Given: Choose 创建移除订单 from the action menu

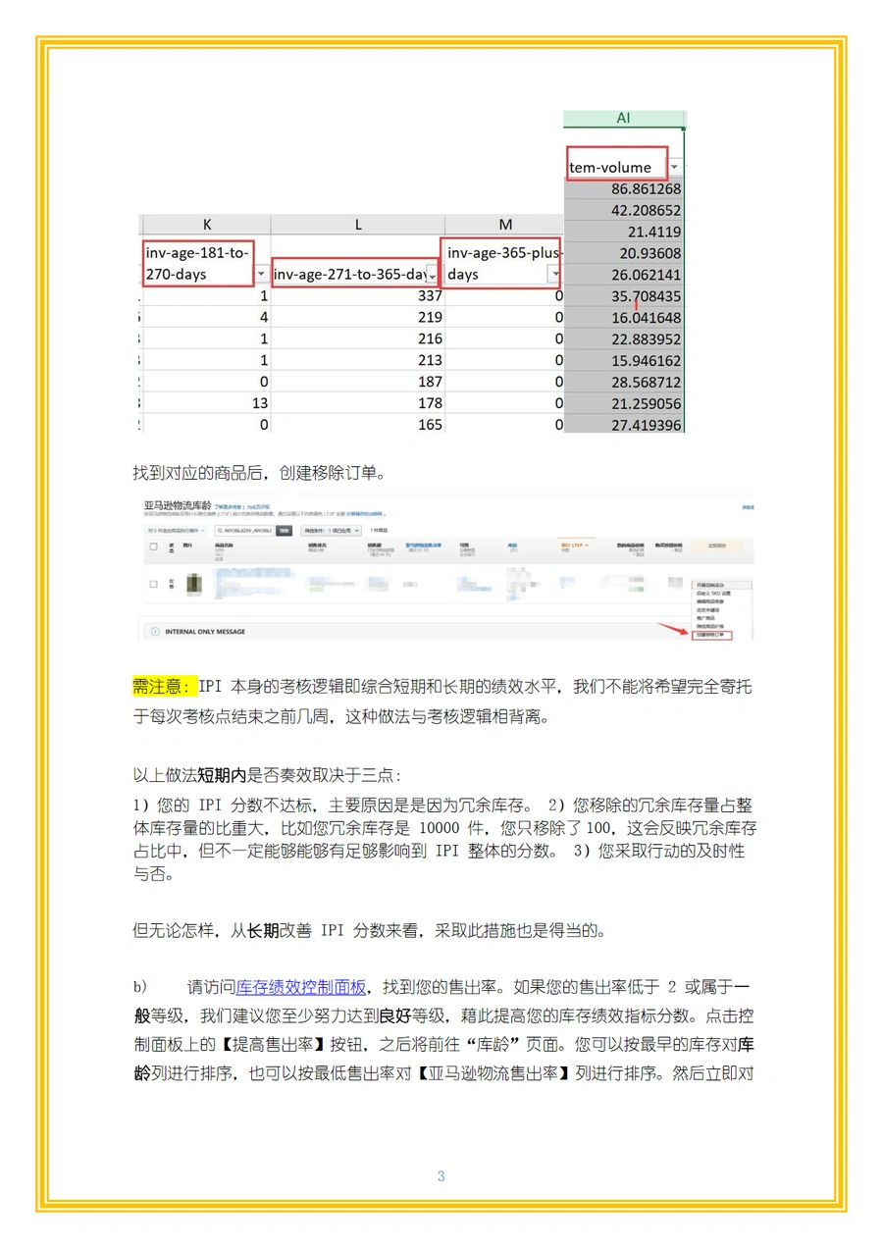Looking at the screenshot, I should (710, 635).
